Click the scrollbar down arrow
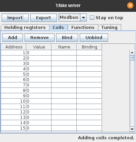136x142 pixels. (x=132, y=129)
